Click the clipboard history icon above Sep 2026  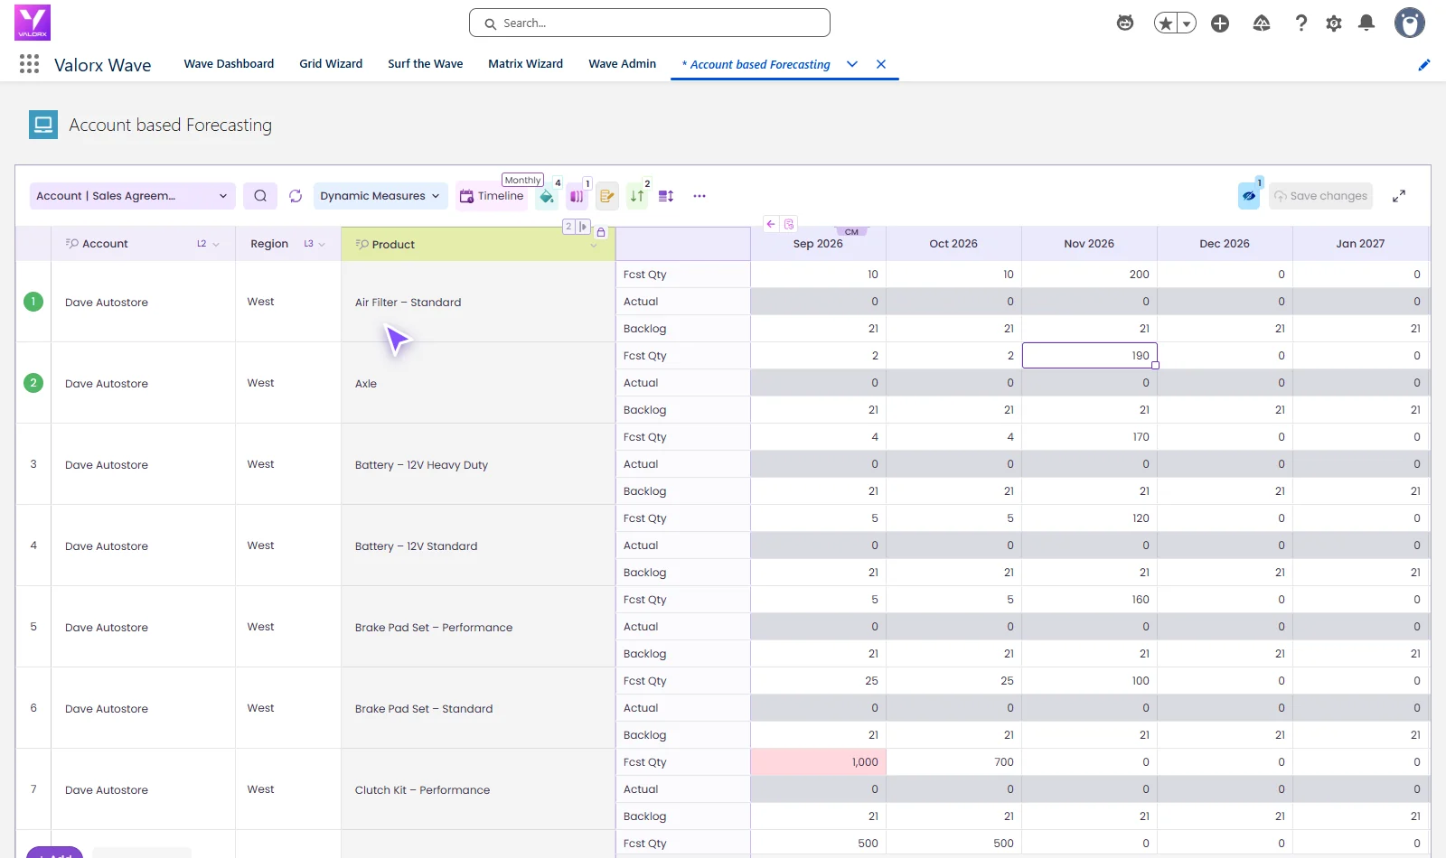pyautogui.click(x=789, y=224)
